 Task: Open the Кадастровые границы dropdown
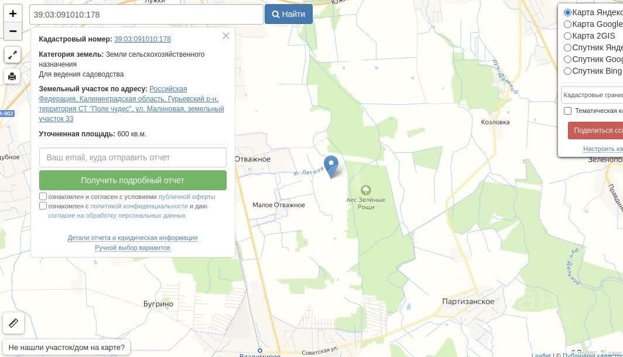[x=592, y=95]
